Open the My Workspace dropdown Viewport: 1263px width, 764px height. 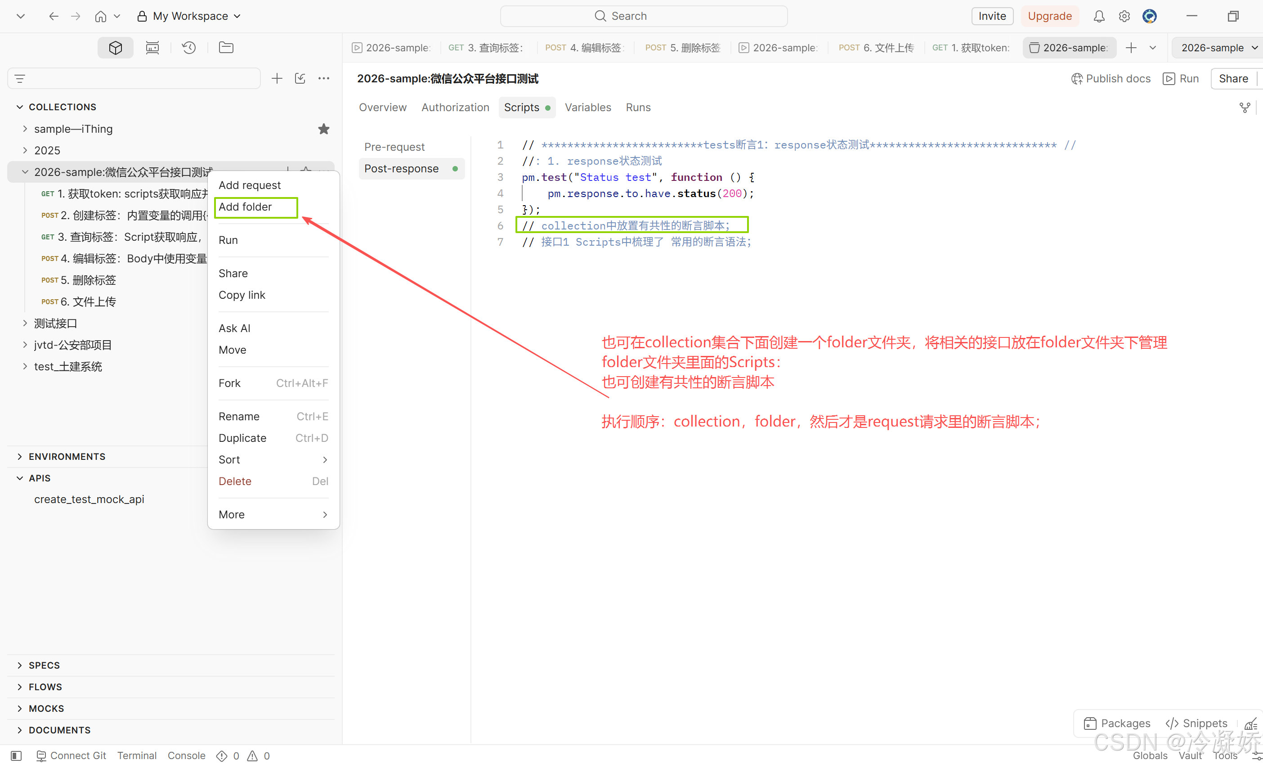tap(189, 16)
